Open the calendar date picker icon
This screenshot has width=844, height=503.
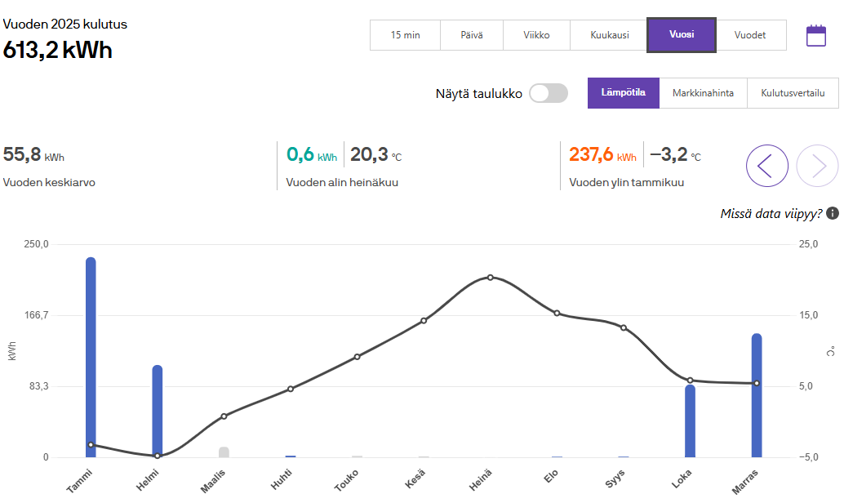(x=816, y=35)
